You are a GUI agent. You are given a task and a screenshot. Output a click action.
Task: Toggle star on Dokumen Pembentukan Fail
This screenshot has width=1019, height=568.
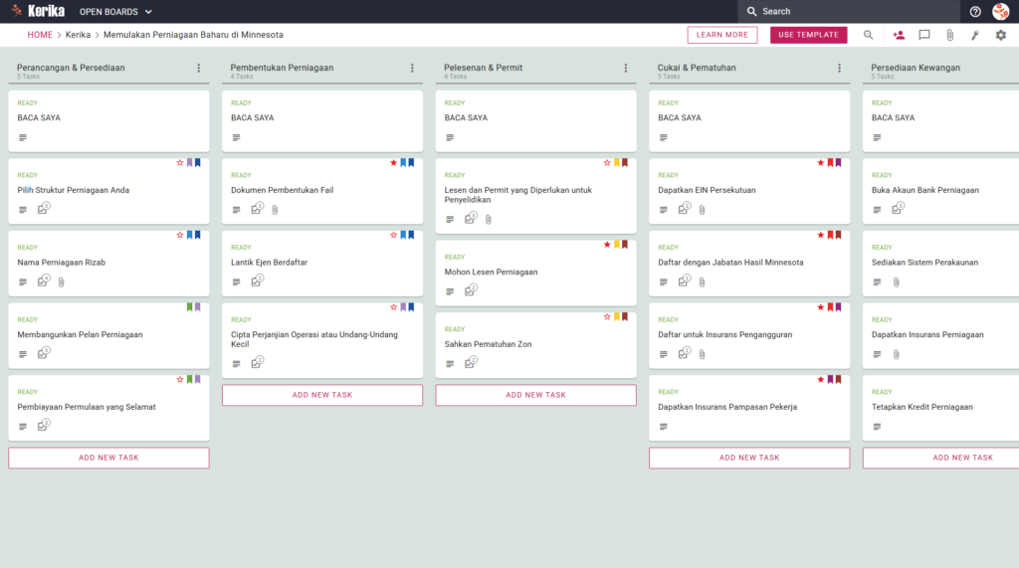(x=393, y=162)
